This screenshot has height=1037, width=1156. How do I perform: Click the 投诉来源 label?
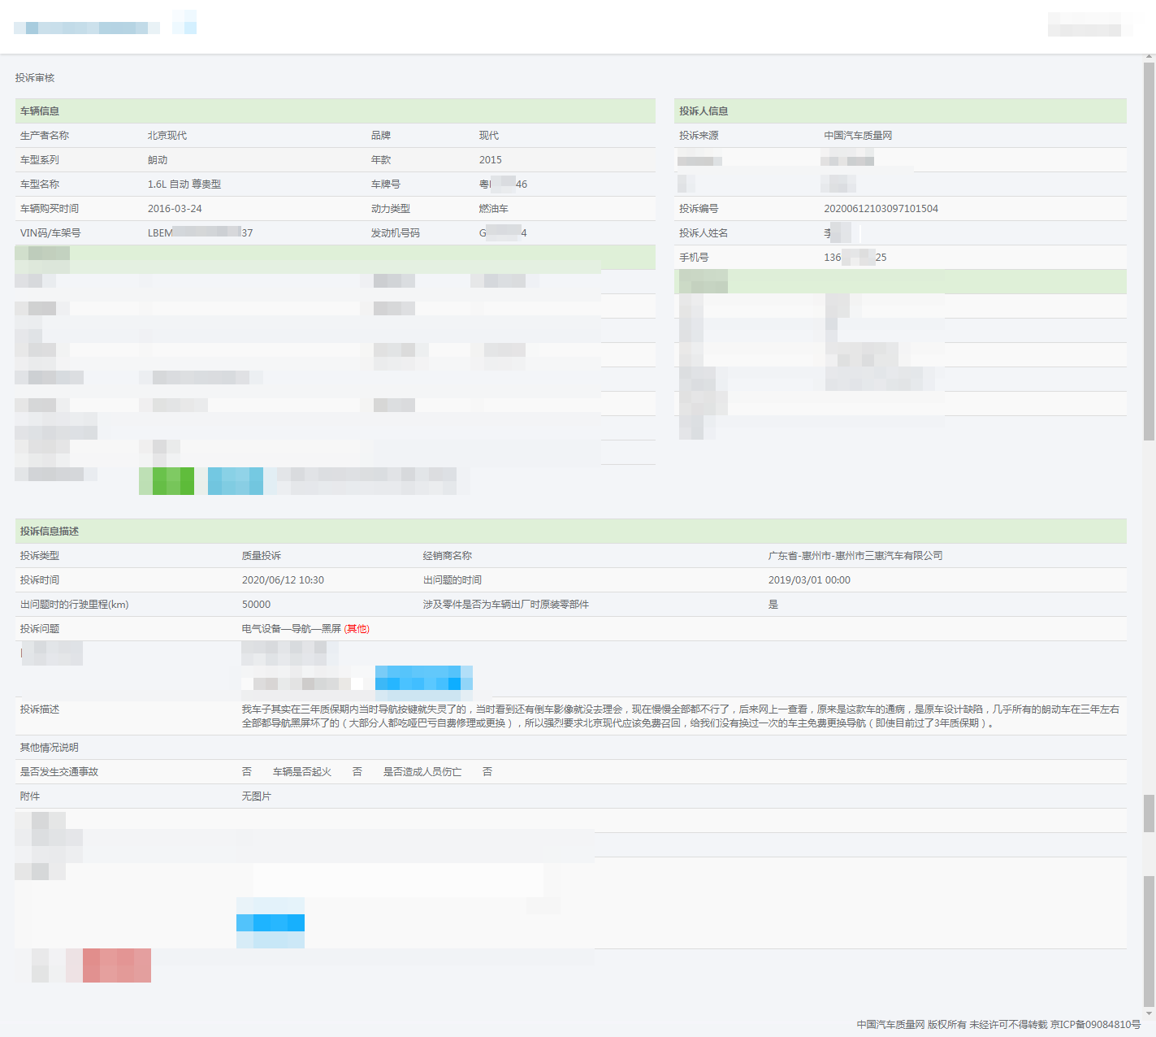(699, 136)
